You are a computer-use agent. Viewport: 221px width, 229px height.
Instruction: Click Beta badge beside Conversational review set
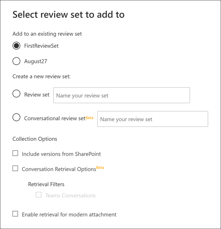[90, 118]
